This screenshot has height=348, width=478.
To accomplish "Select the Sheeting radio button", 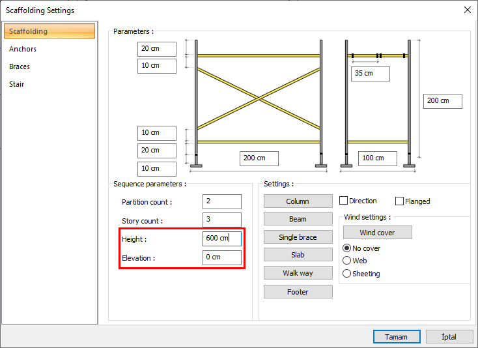I will click(x=346, y=274).
